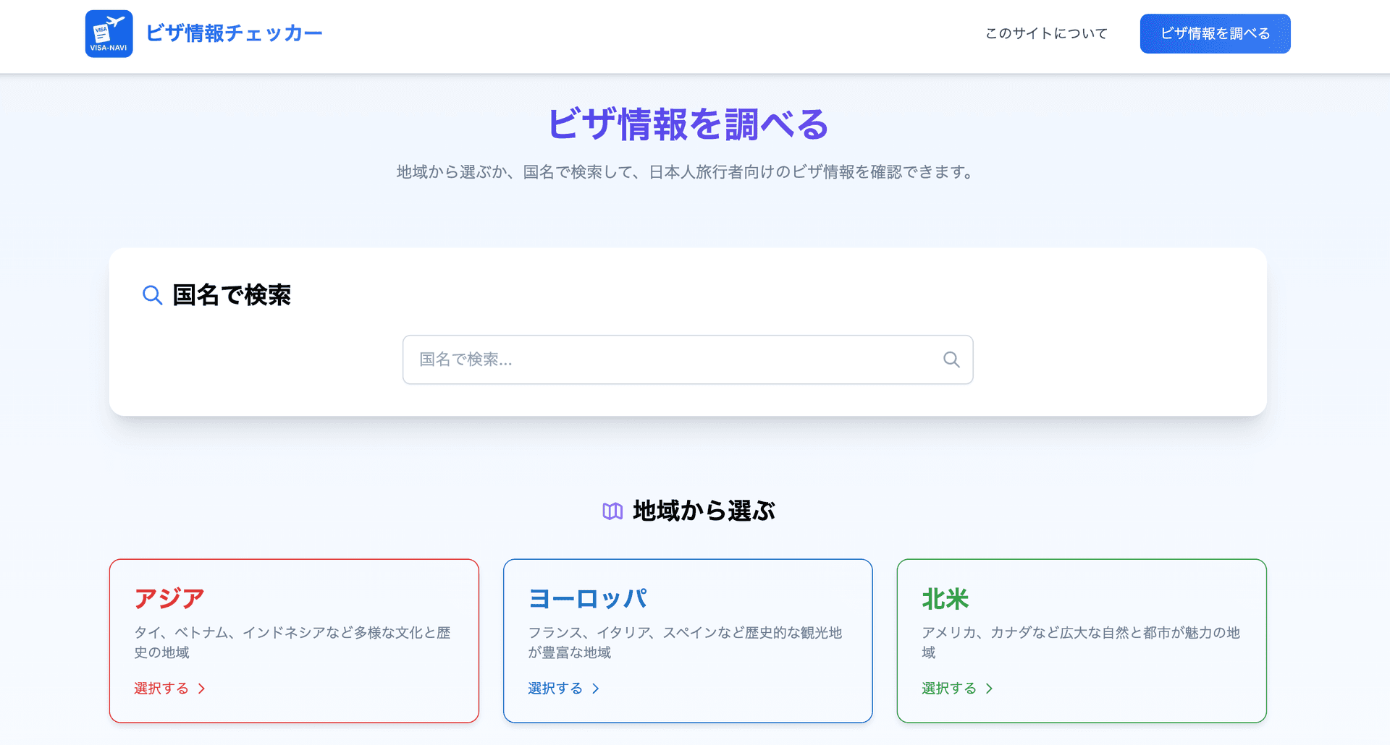
Task: Expand the 北米 region card
Action: (1081, 641)
